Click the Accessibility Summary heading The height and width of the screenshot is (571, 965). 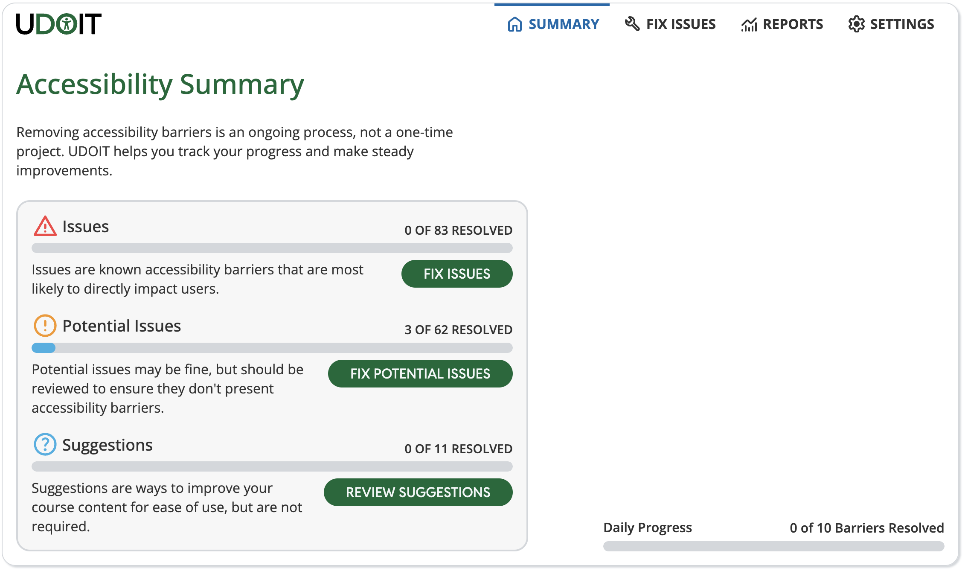160,84
